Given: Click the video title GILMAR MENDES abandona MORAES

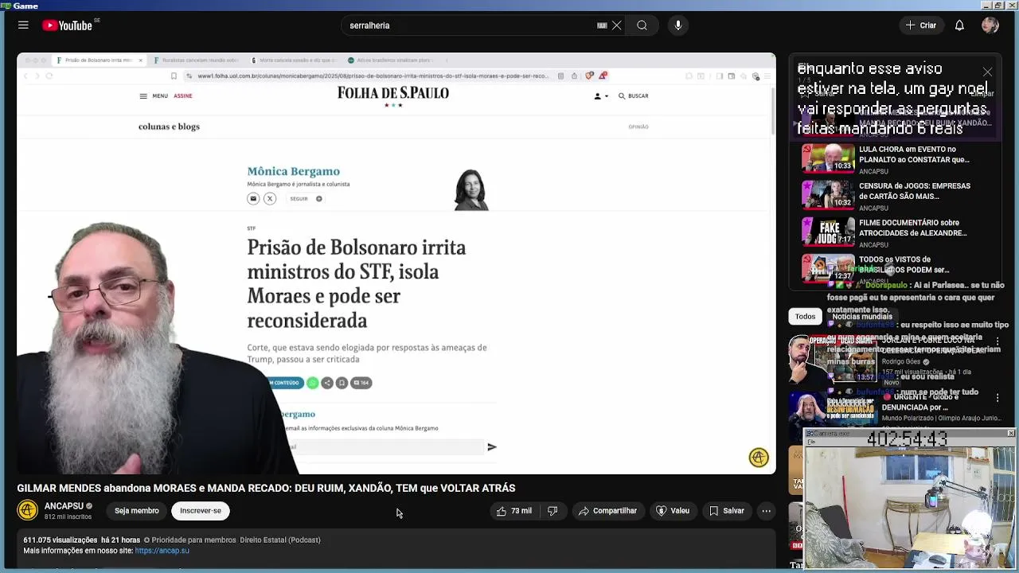Looking at the screenshot, I should pyautogui.click(x=266, y=488).
